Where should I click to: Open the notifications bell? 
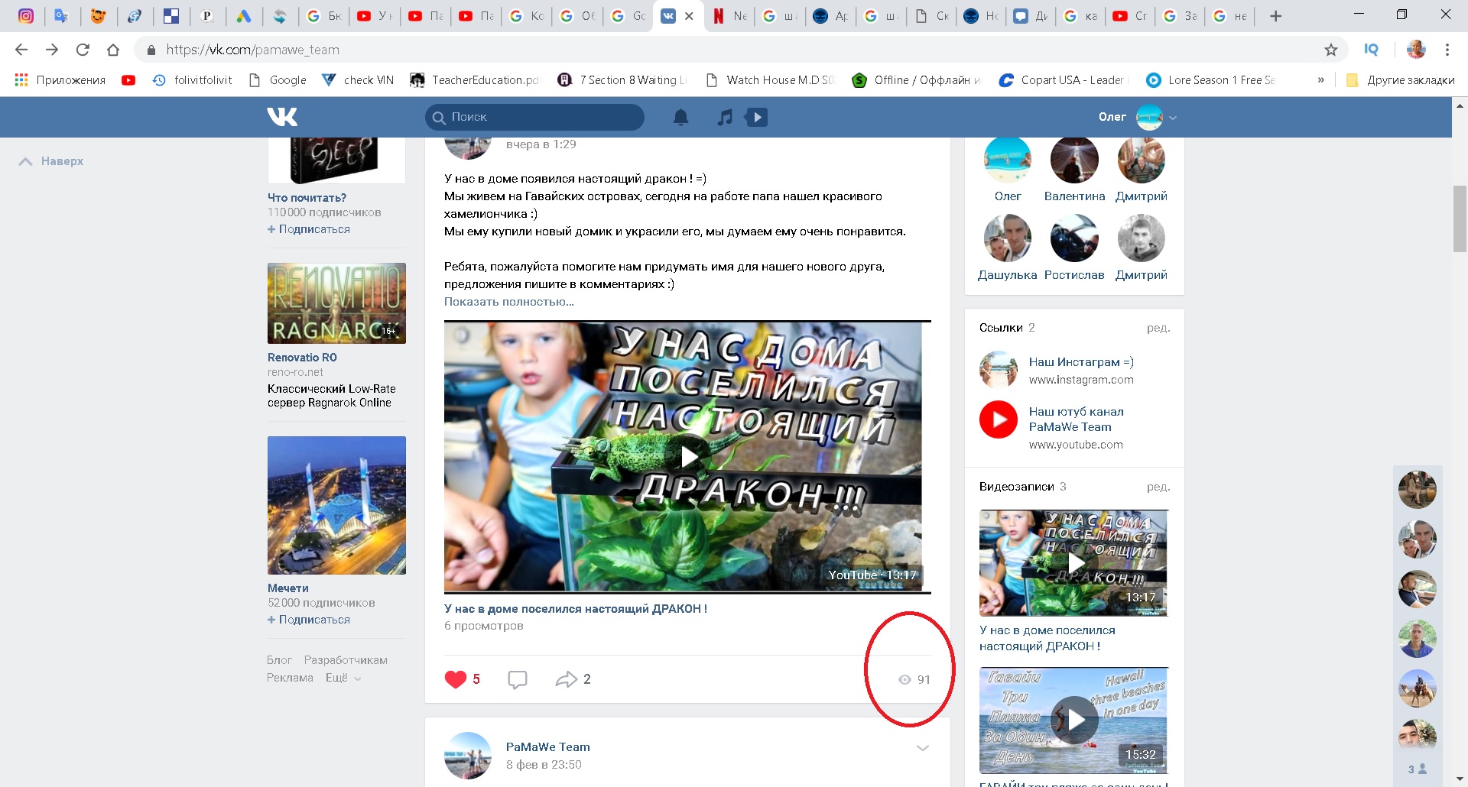click(x=680, y=117)
